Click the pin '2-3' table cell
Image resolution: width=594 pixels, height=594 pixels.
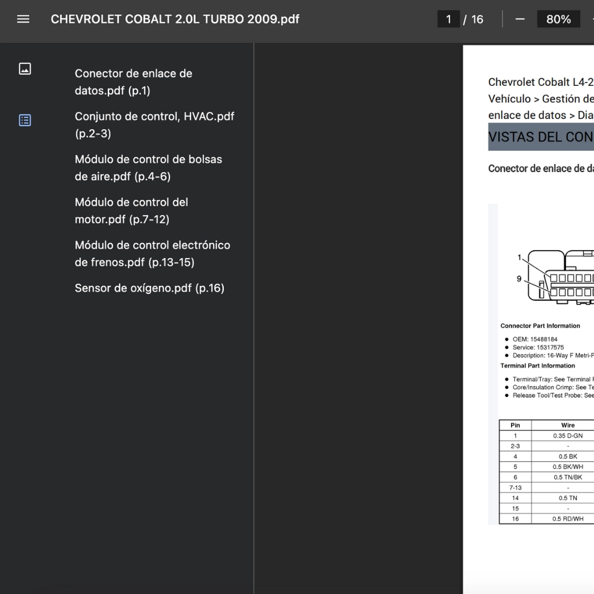[515, 446]
